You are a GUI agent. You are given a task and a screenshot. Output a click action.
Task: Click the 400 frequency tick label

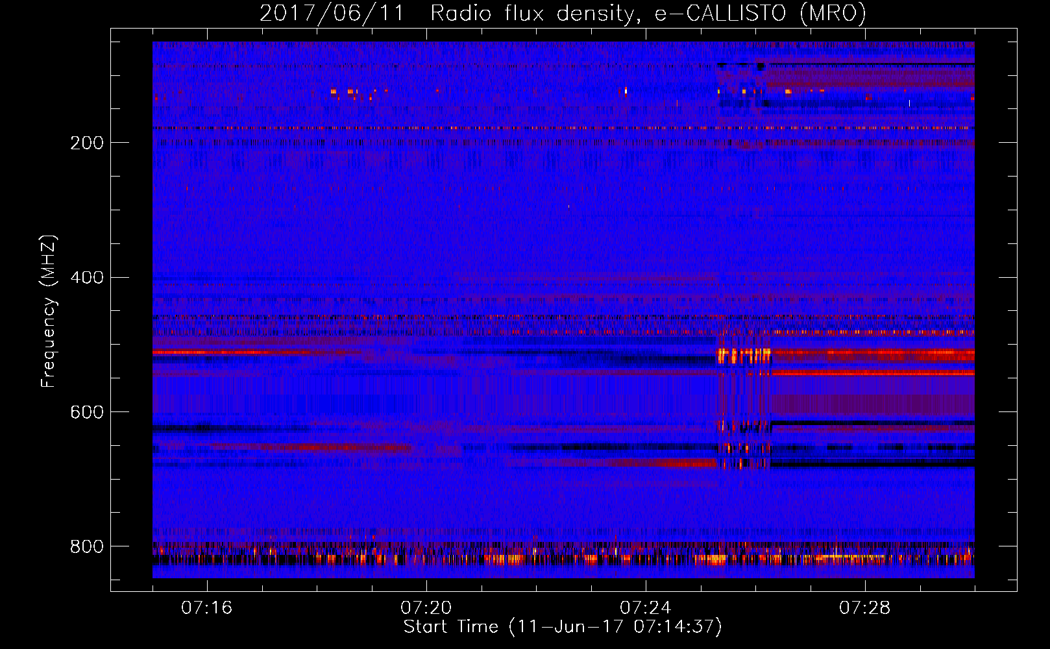click(x=87, y=278)
